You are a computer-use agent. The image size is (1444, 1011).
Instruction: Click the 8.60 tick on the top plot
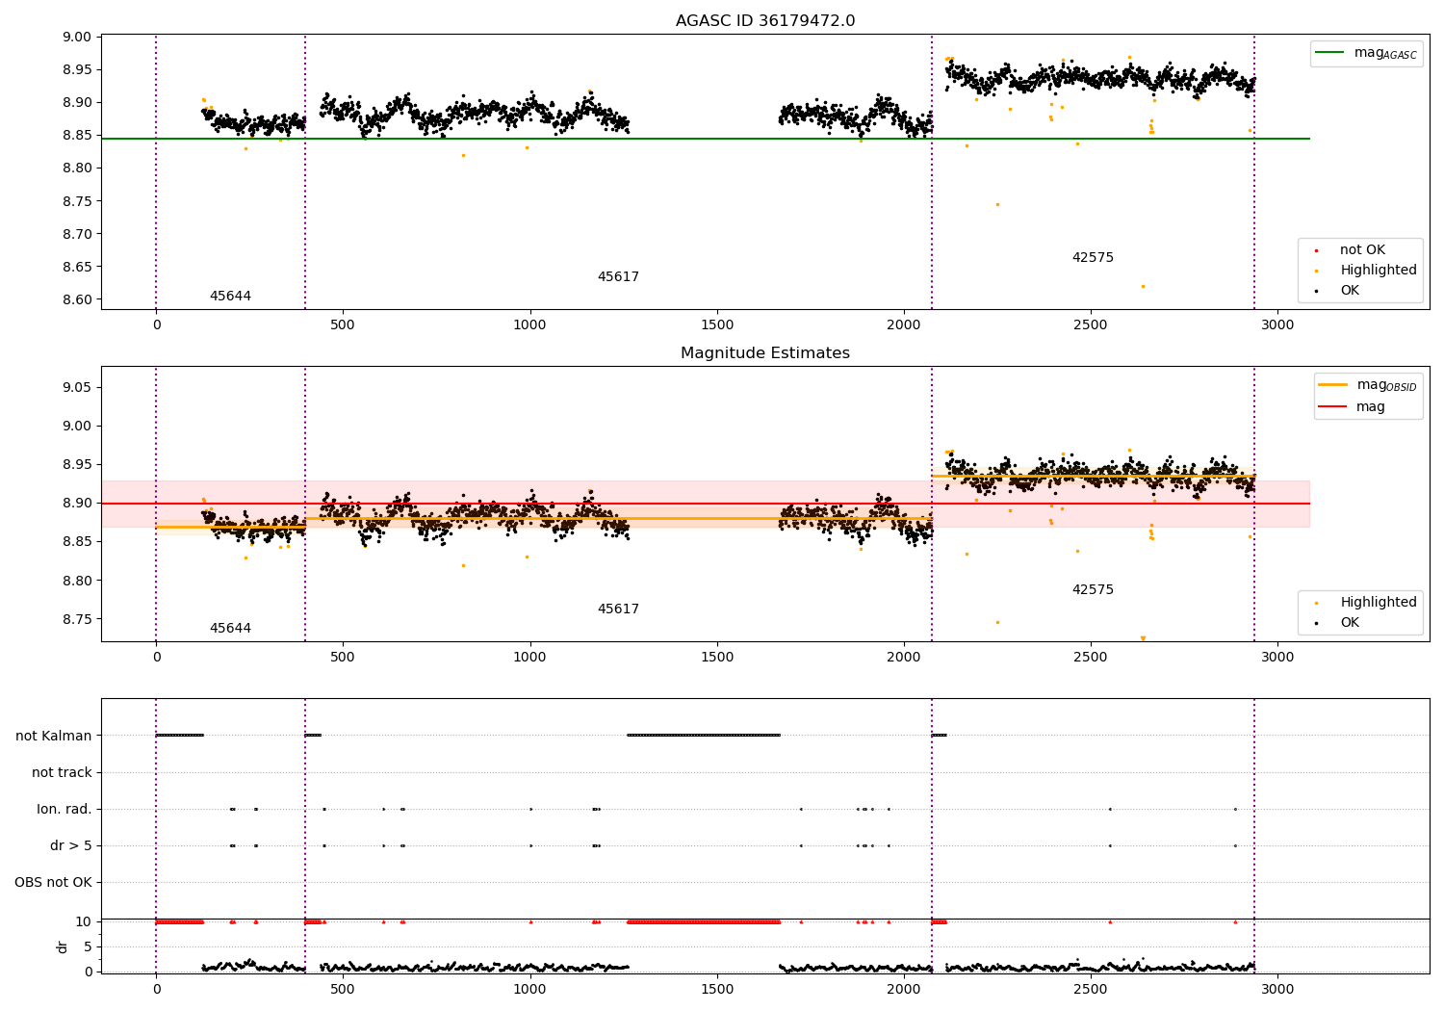(x=77, y=299)
